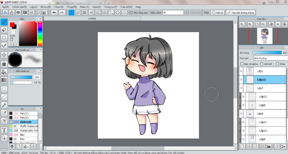The image size is (288, 154).
Task: Select the Eraser tool
Action: click(4, 30)
